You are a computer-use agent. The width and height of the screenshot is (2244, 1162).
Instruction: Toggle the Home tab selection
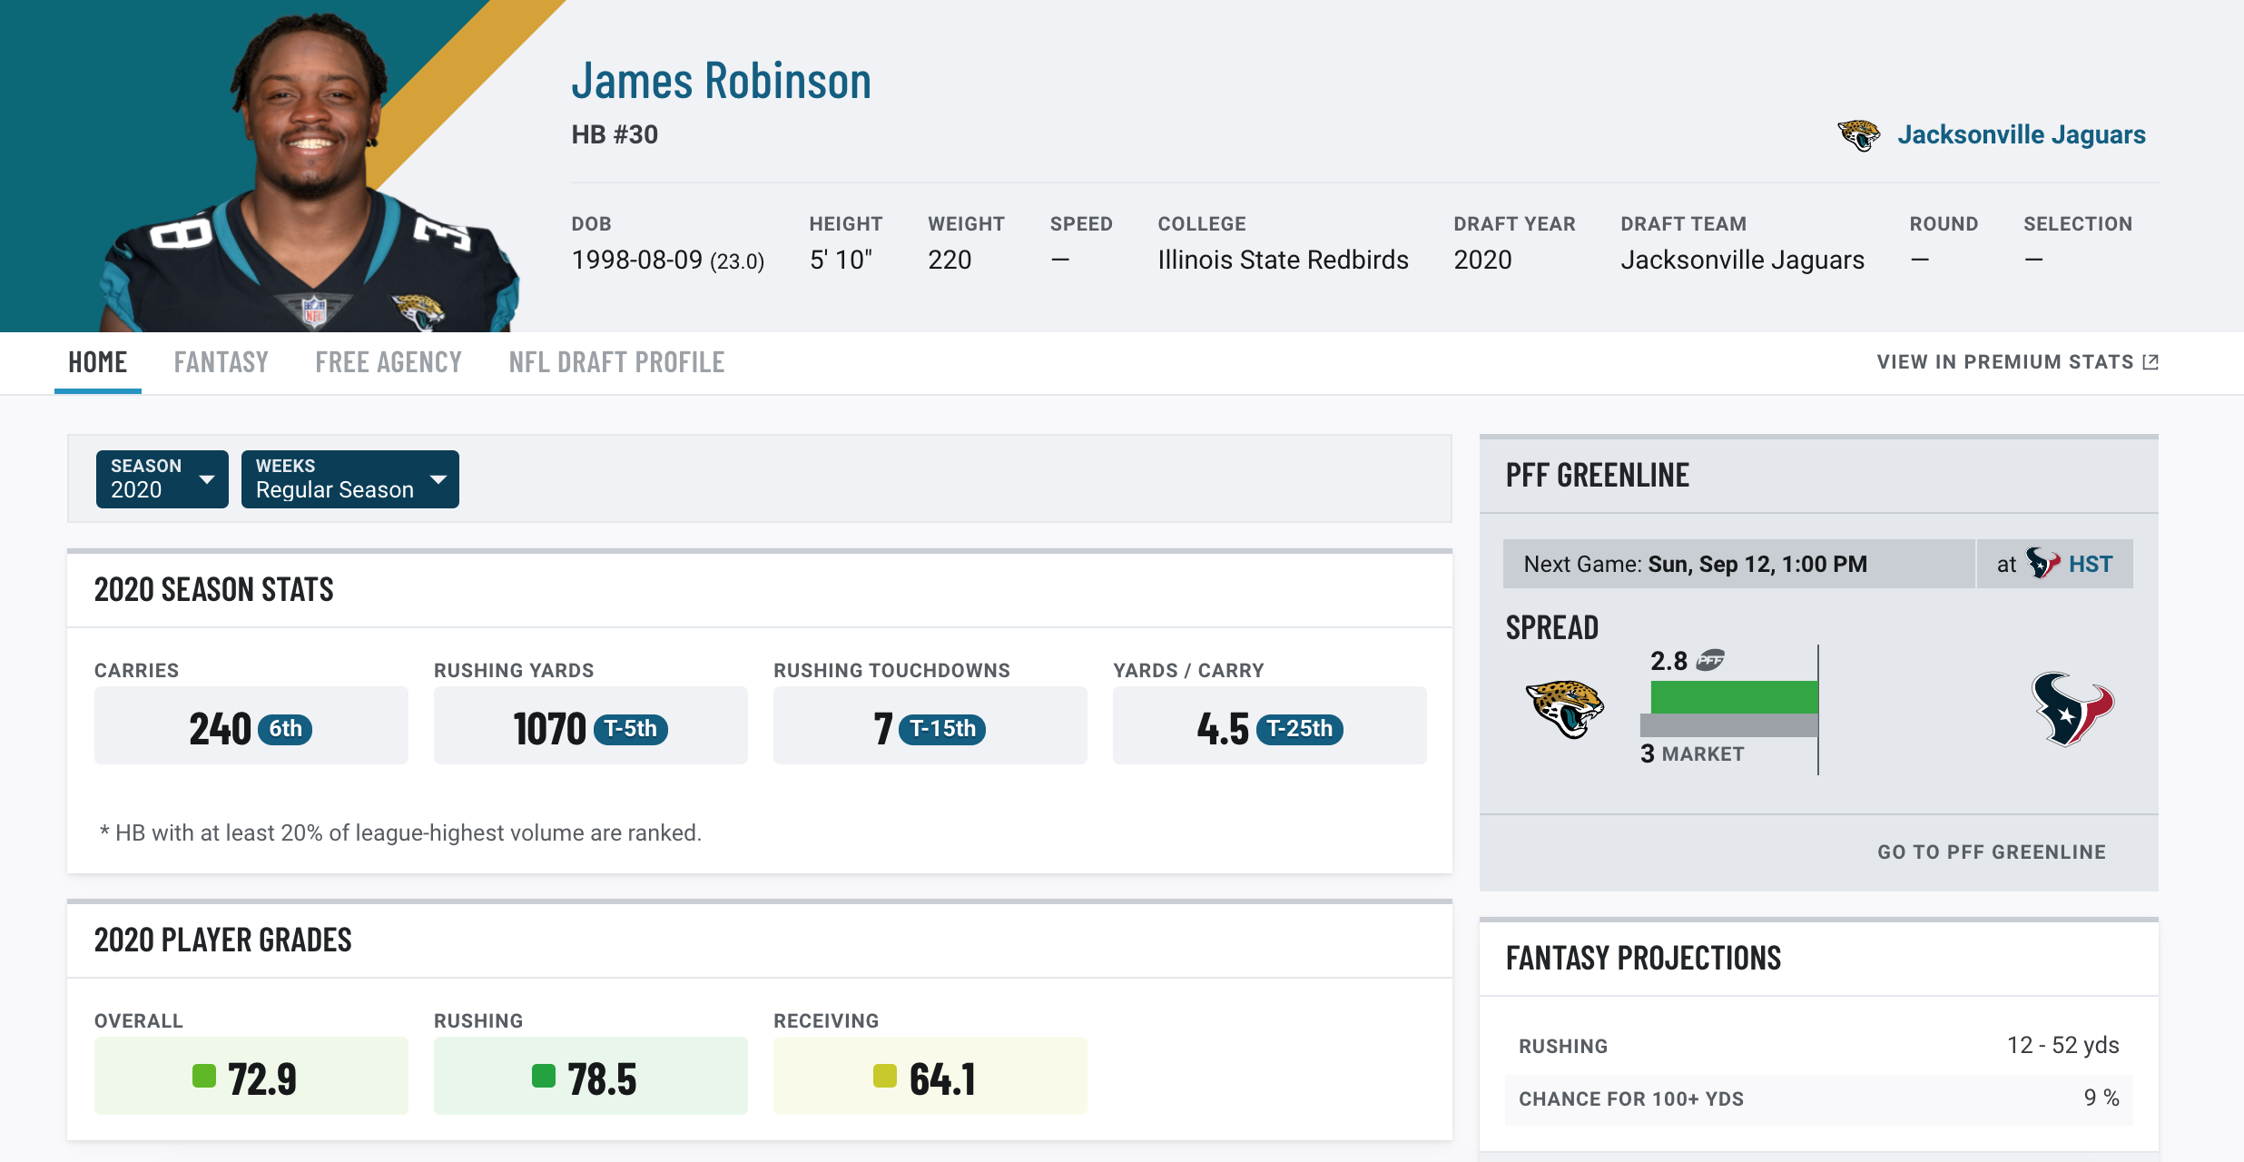point(99,361)
